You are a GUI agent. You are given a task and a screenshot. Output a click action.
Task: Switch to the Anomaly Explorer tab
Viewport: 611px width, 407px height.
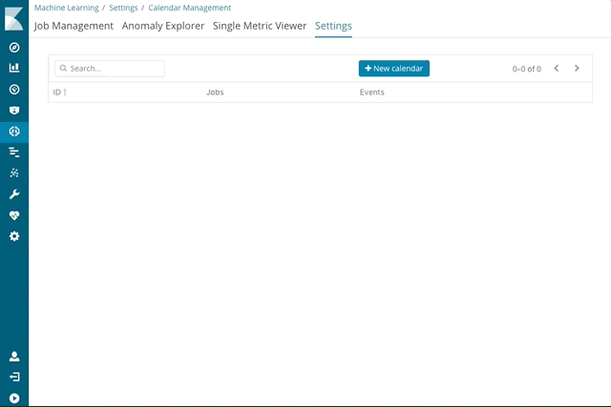click(x=163, y=26)
